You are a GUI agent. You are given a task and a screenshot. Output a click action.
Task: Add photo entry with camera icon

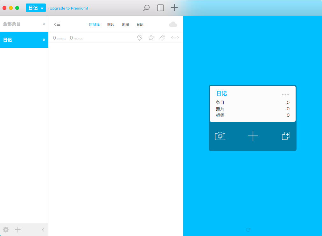220,136
